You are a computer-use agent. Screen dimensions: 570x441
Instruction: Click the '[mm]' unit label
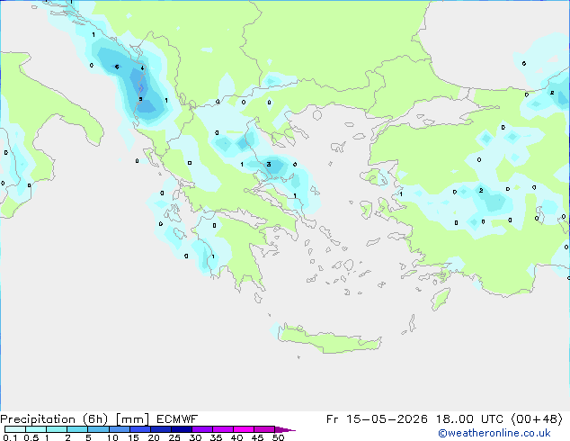point(133,419)
